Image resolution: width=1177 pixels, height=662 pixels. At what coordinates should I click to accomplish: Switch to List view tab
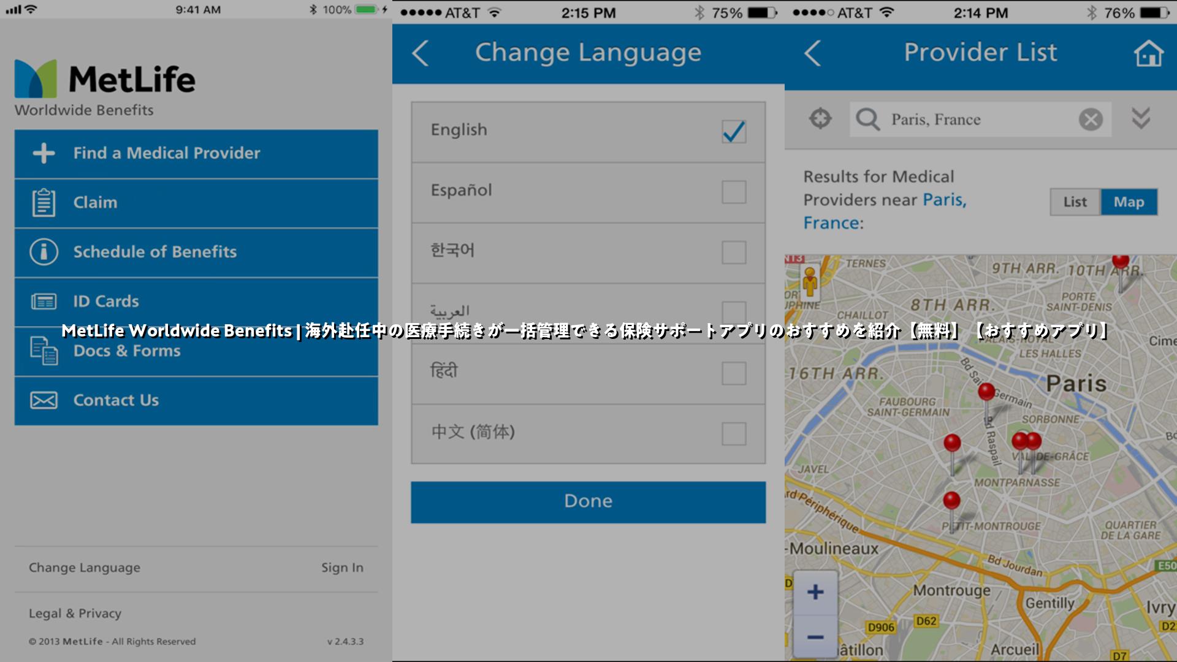click(1075, 202)
